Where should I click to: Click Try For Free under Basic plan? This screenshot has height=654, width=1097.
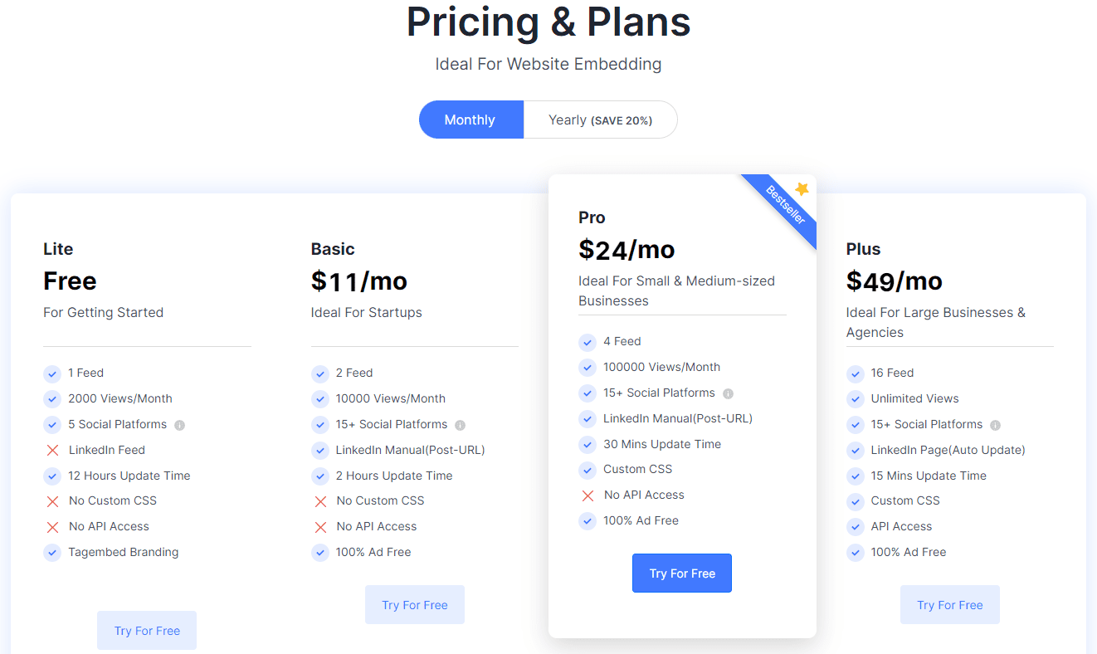pos(415,605)
